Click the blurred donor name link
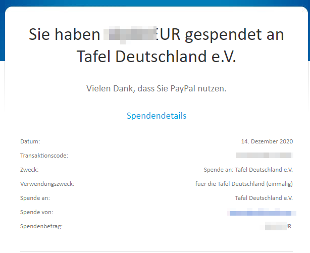Image resolution: width=310 pixels, height=253 pixels. (x=262, y=213)
